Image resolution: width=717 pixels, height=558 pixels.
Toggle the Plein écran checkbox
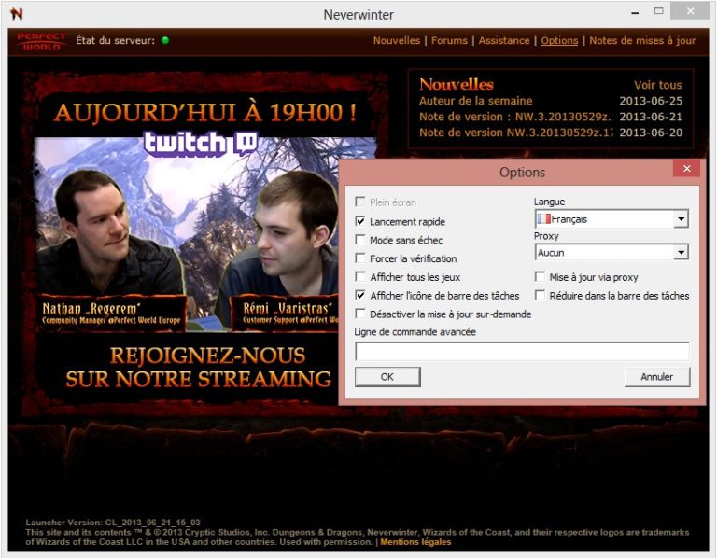coord(360,202)
